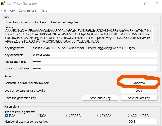162x126 pixels.
Task: Click the PuTTY Key Generator title bar icon
Action: [3, 3]
